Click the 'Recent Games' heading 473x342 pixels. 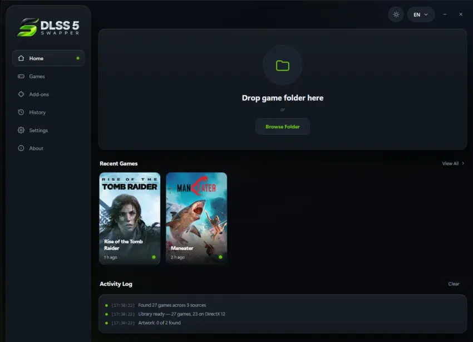pos(119,163)
